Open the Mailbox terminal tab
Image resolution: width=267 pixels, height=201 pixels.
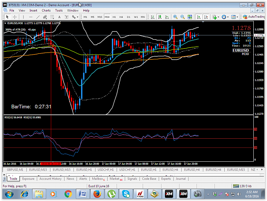coord(98,179)
